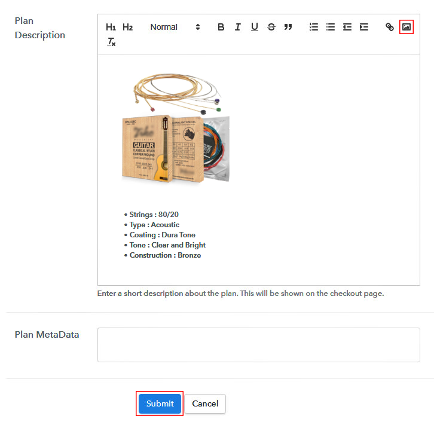Toggle underline formatting
The width and height of the screenshot is (434, 428).
pyautogui.click(x=255, y=27)
